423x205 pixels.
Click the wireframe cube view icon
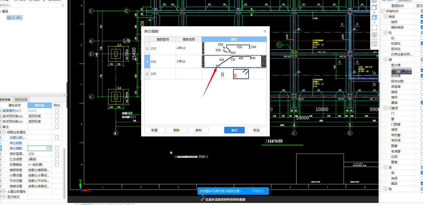pyautogui.click(x=374, y=7)
